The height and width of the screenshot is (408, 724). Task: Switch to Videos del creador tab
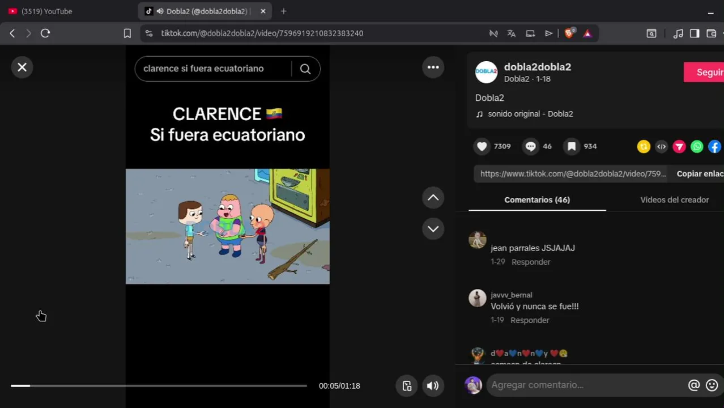point(674,200)
